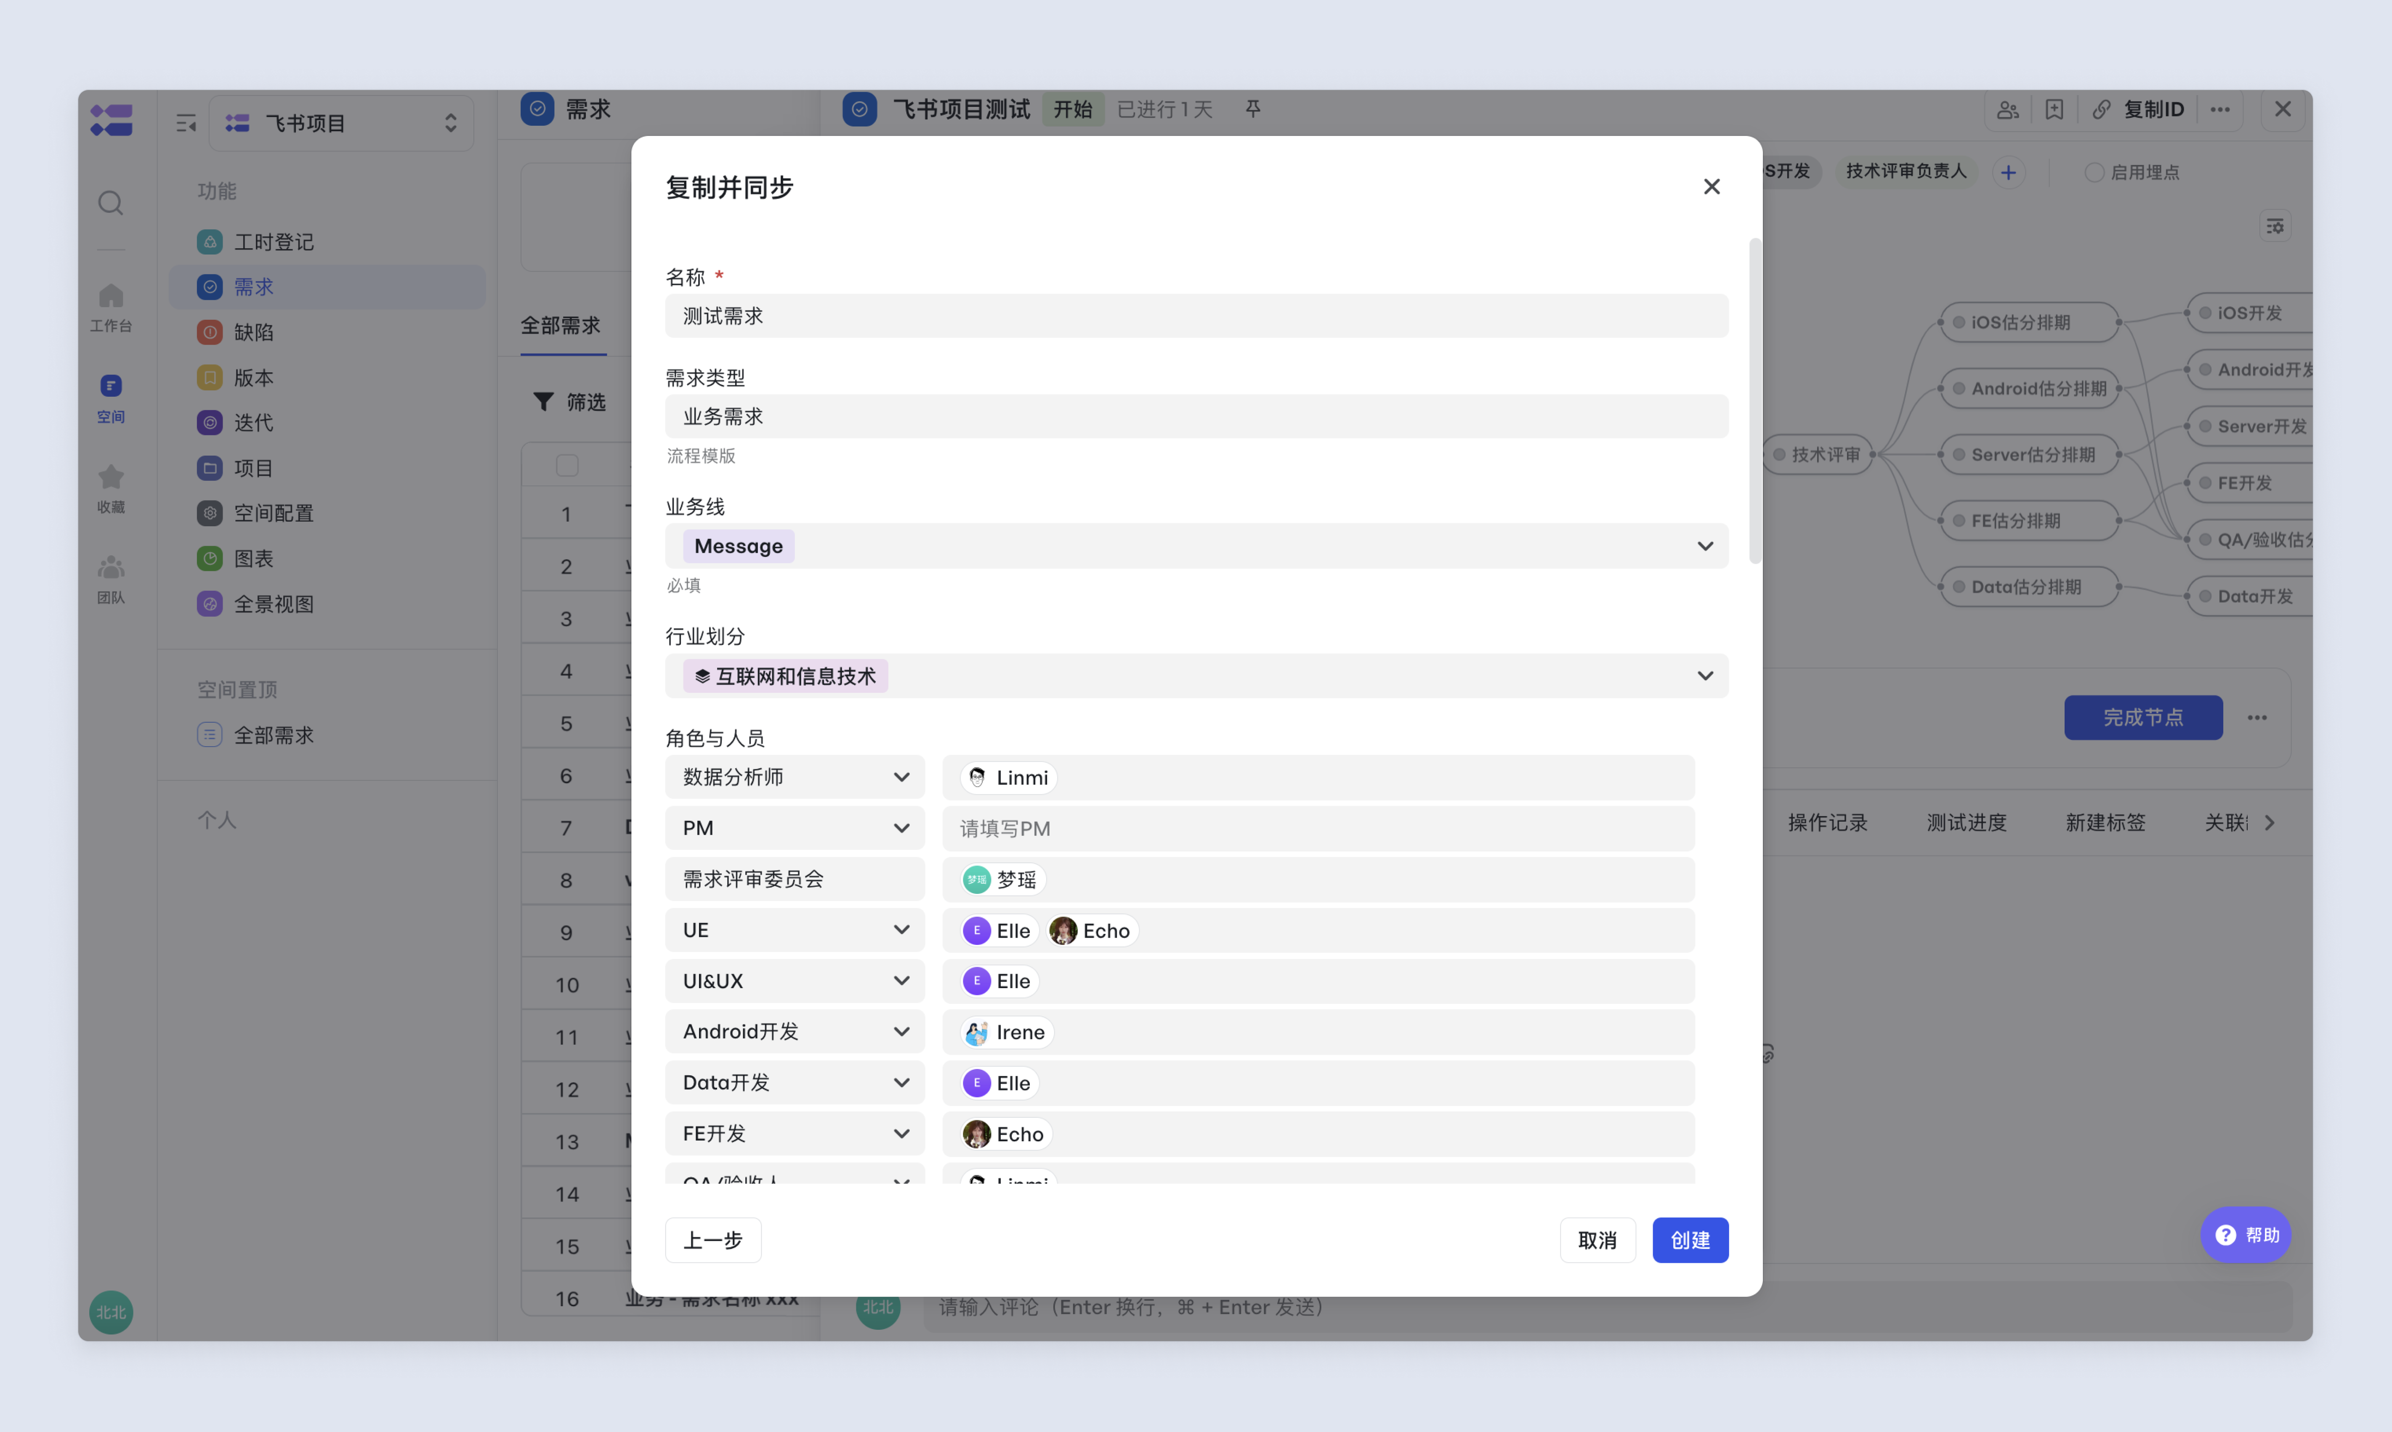Open 项目 in the function list
This screenshot has width=2392, height=1432.
327,468
